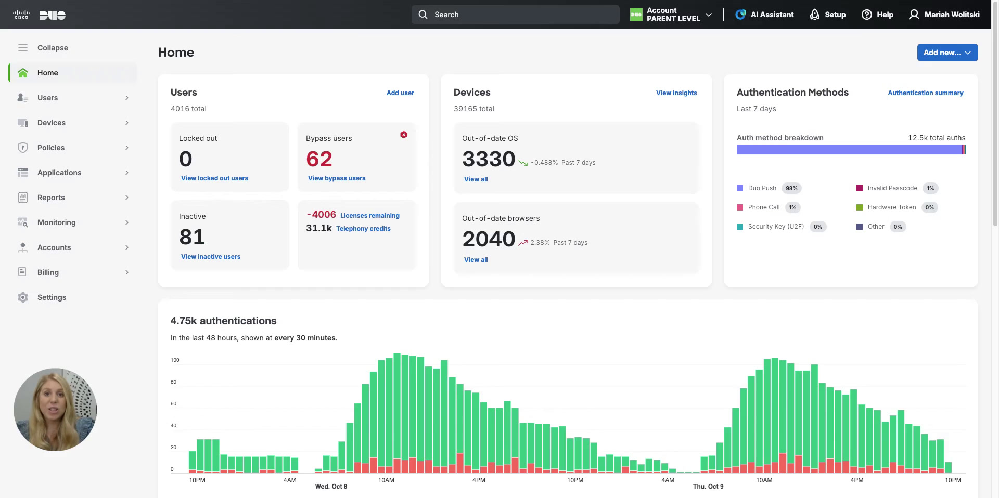
Task: Open View locked out users link
Action: [x=214, y=178]
